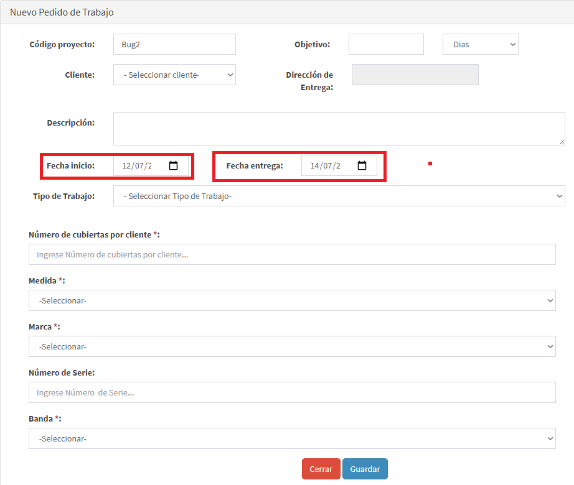Viewport: 574px width, 485px height.
Task: Focus the Número de Serie input
Action: [x=292, y=392]
